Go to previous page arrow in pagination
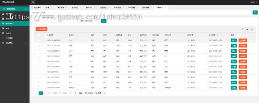Image resolution: width=259 pixels, height=103 pixels. (36, 93)
